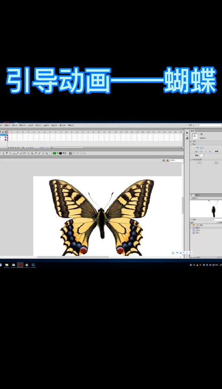This screenshot has width=222, height=389.
Task: Expand the folder row in Library list
Action: (191, 225)
